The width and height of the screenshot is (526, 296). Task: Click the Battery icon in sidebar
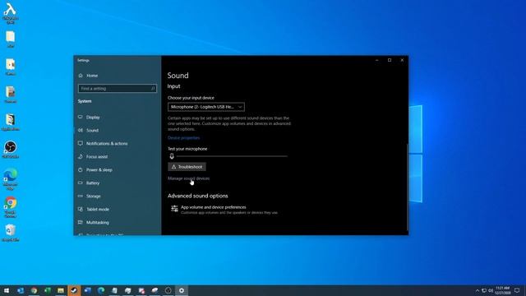[81, 183]
